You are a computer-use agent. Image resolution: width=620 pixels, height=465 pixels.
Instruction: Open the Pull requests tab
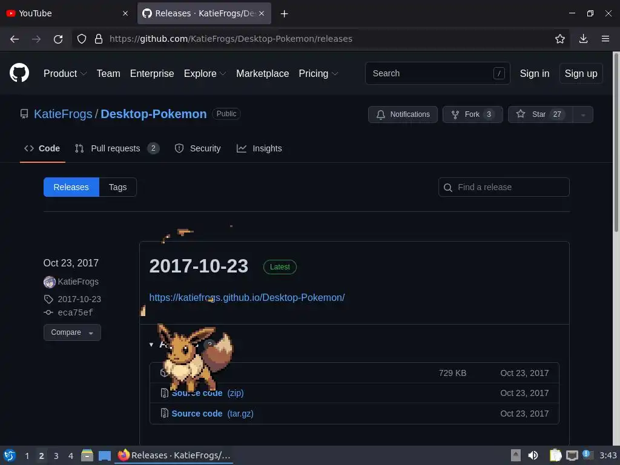click(x=117, y=149)
